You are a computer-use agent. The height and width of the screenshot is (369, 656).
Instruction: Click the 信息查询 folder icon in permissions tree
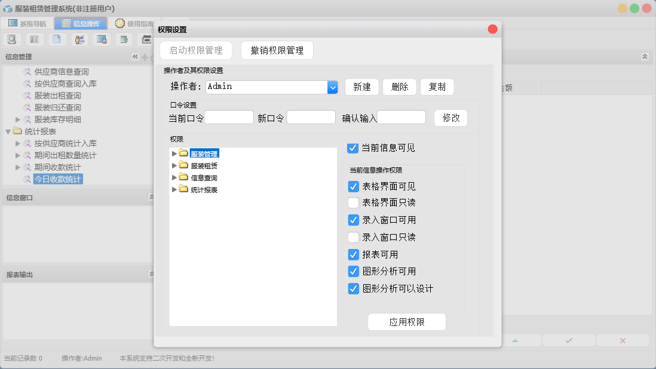[x=183, y=177]
